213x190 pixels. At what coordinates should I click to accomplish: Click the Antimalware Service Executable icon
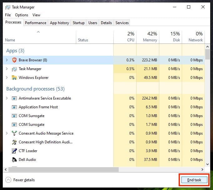pyautogui.click(x=14, y=98)
